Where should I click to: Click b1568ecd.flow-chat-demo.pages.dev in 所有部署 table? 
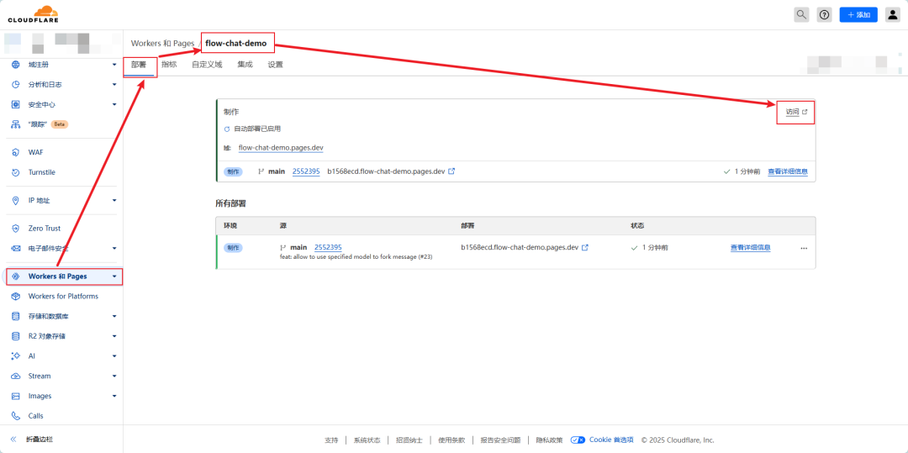tap(520, 248)
